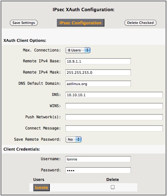Select the DNS address input field
Image resolution: width=167 pixels, height=196 pixels.
coord(114,95)
